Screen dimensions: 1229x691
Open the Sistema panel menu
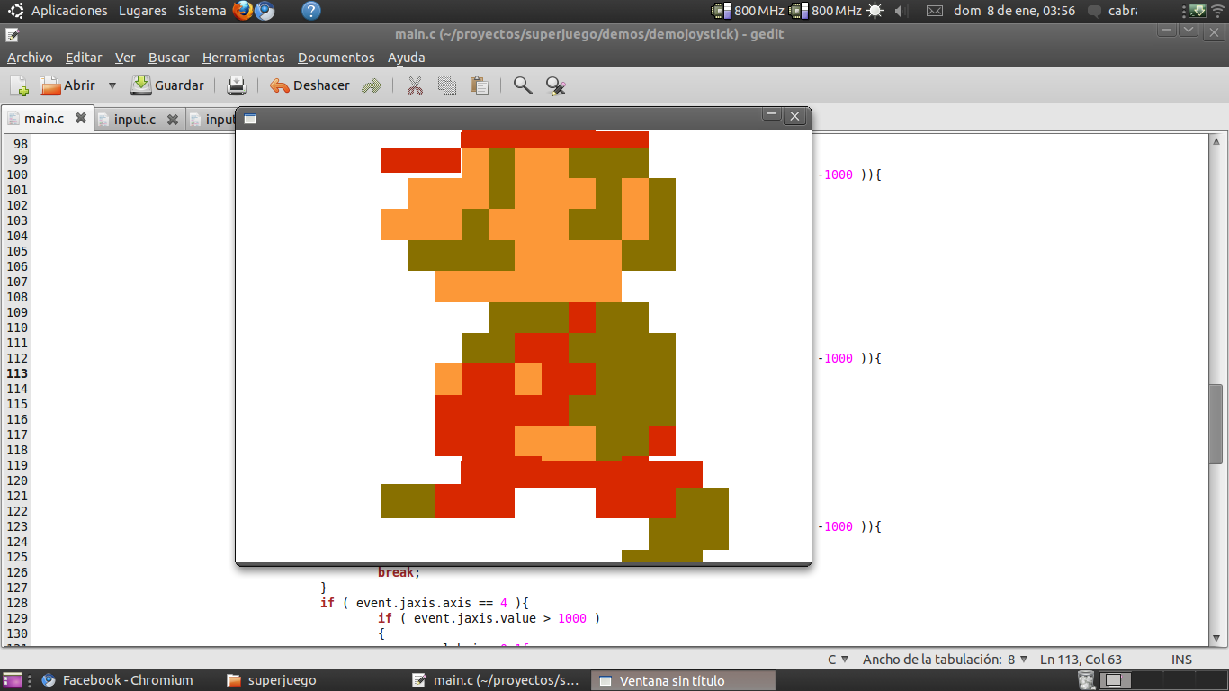(x=202, y=11)
